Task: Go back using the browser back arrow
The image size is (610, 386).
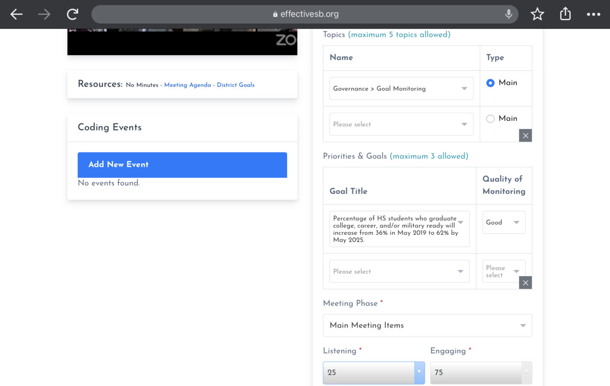Action: [16, 14]
